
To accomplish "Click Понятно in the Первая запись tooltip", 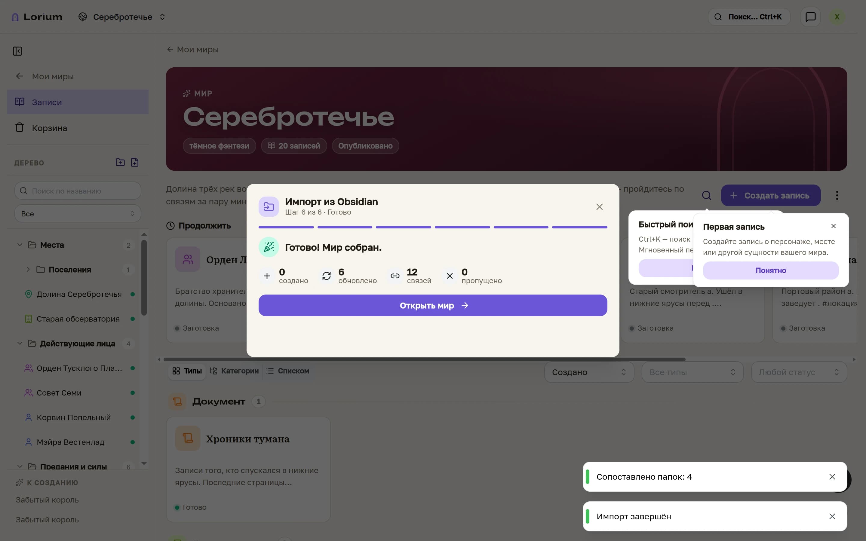I will tap(770, 270).
